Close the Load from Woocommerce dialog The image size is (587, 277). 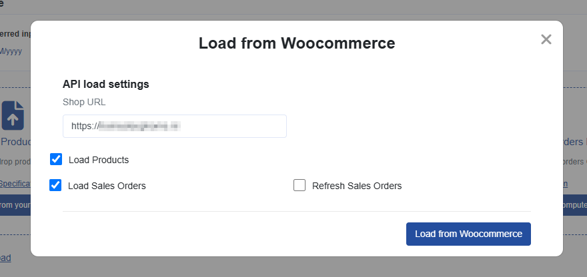546,39
